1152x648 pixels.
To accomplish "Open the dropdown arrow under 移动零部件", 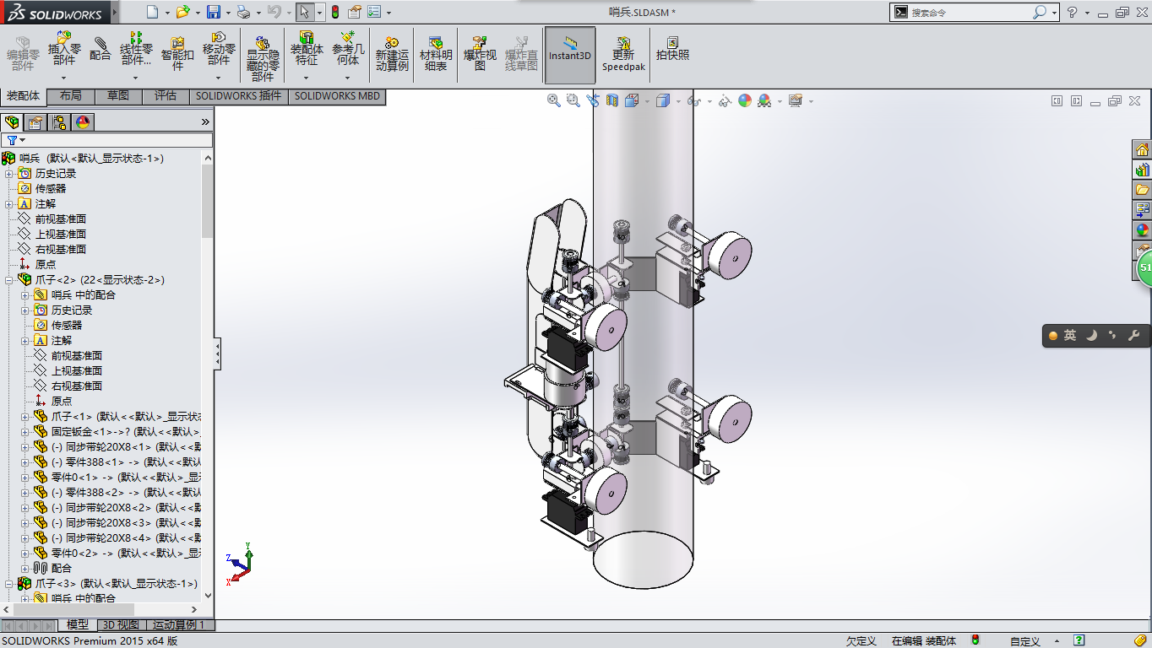I will 219,78.
